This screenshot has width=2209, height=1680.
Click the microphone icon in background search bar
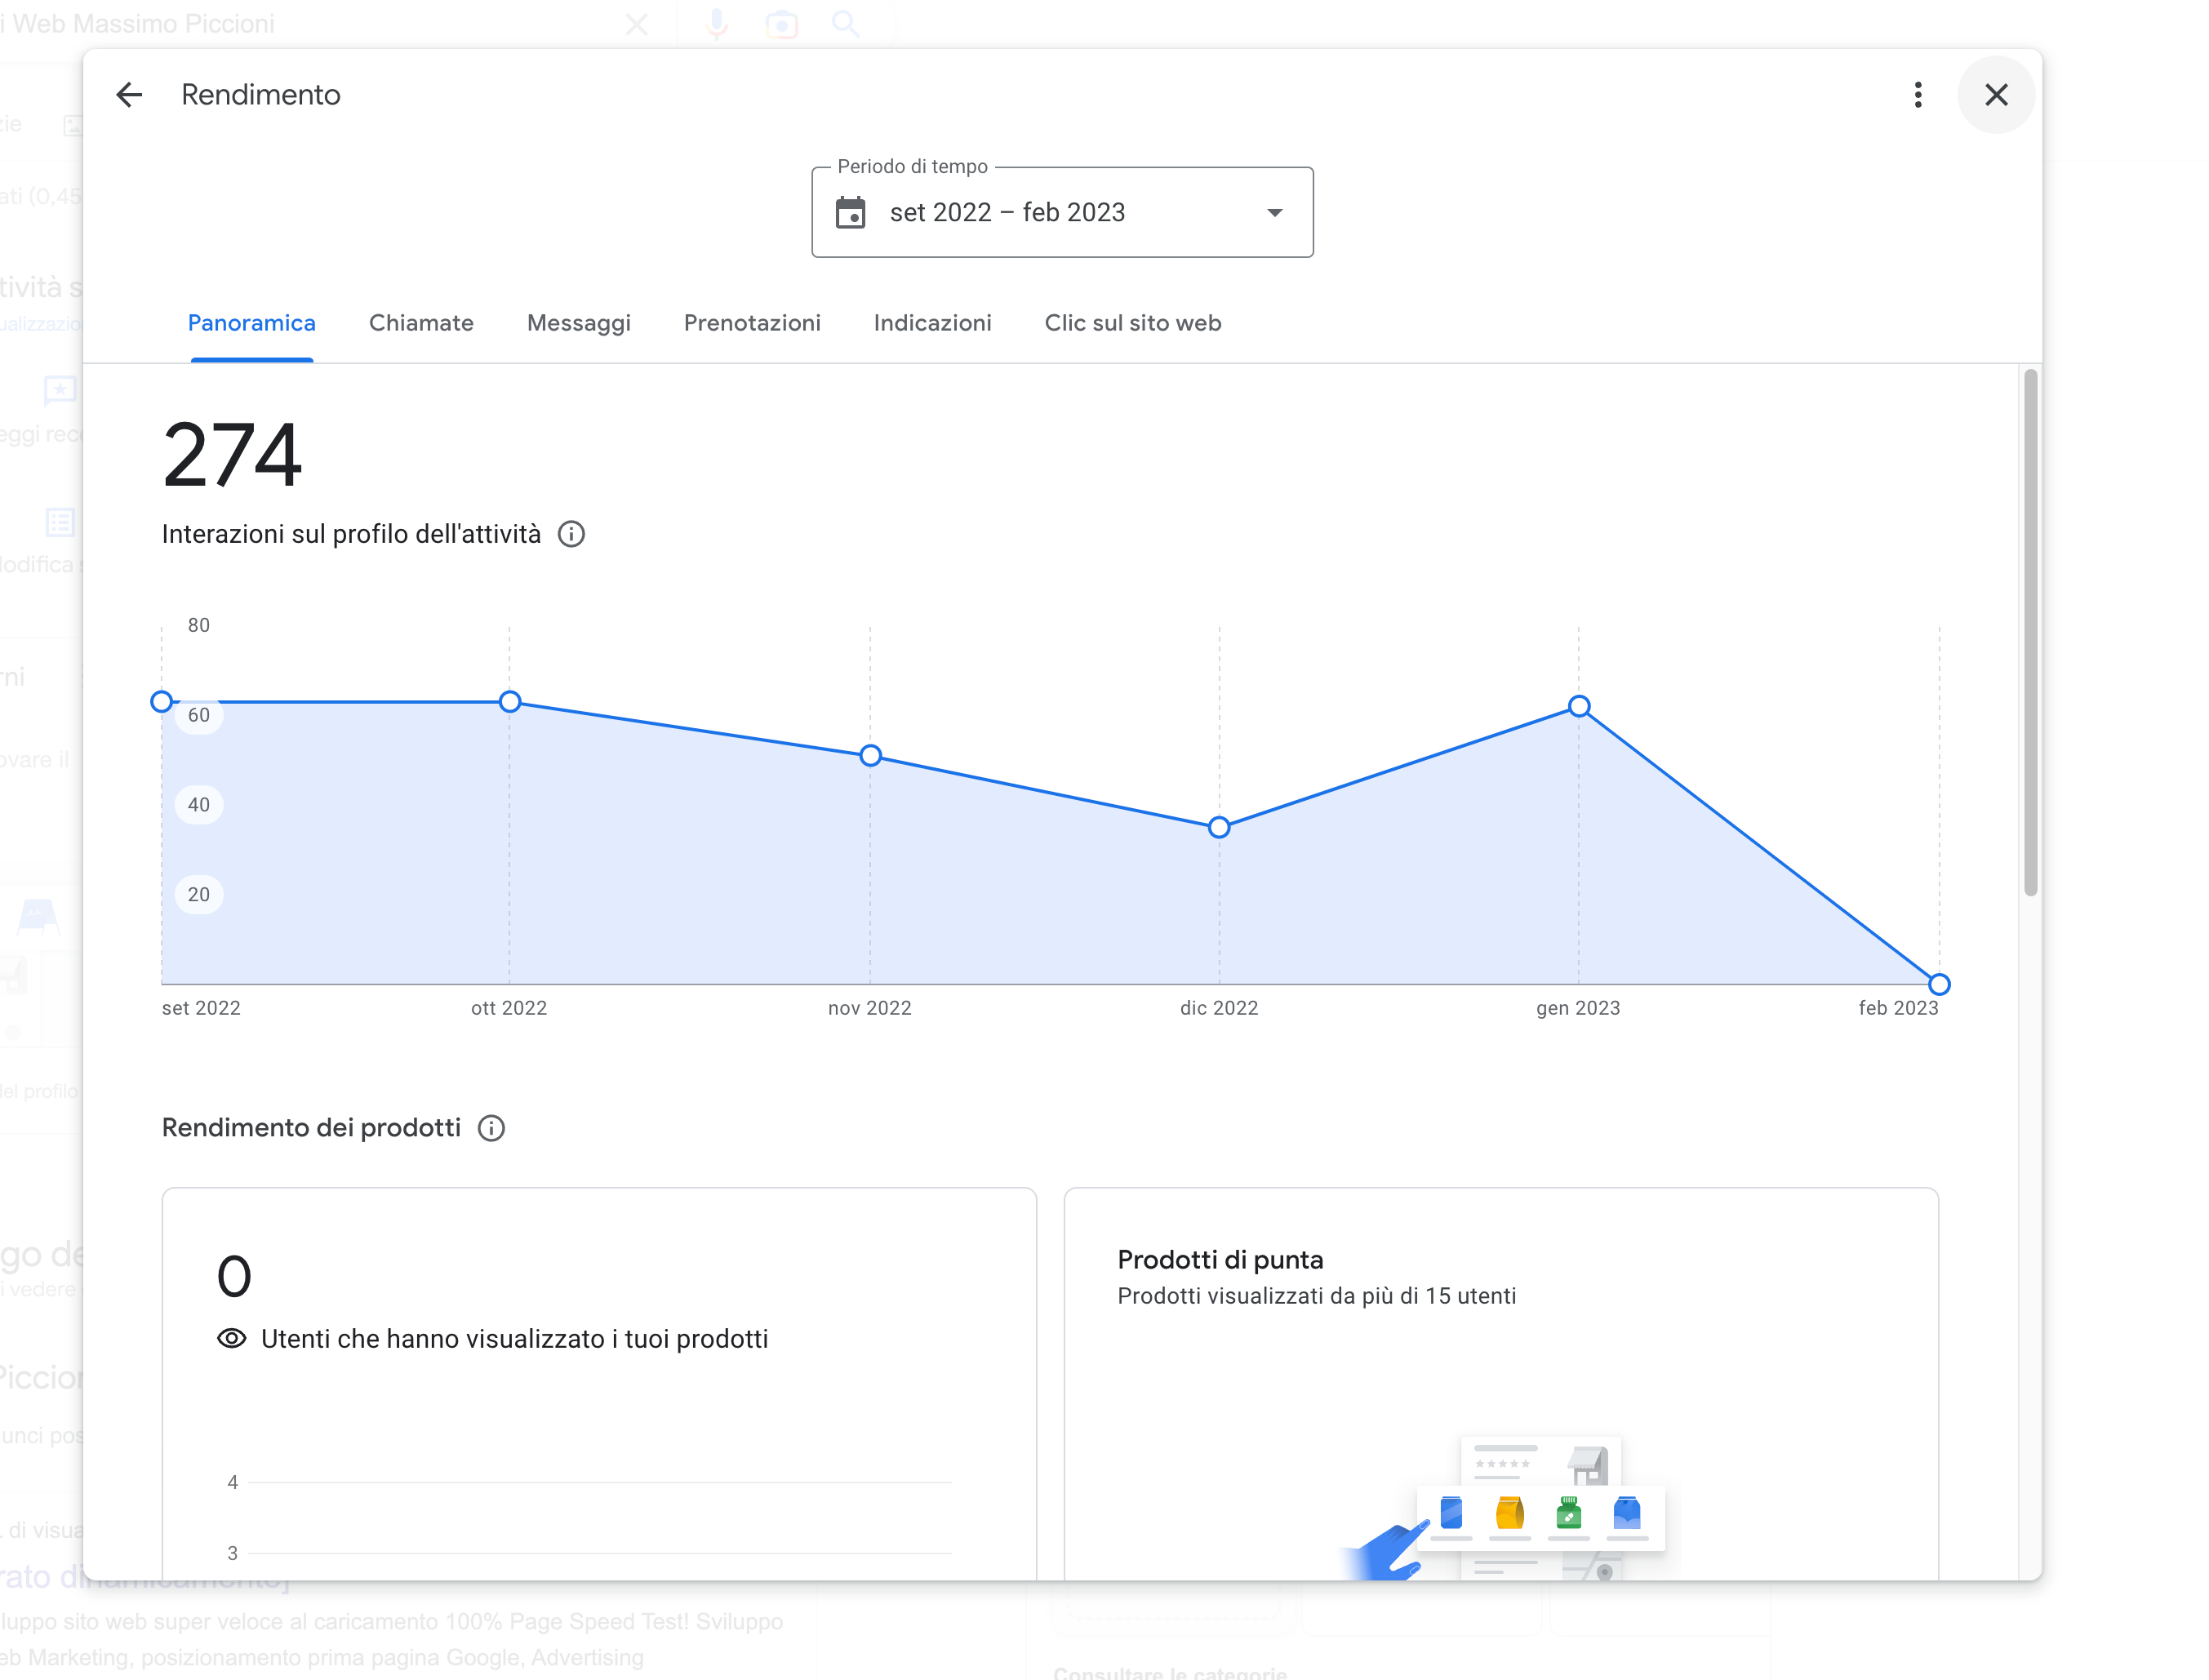pyautogui.click(x=716, y=24)
